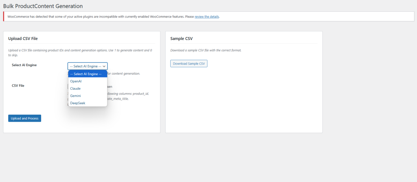Screen dimensions: 417x182
Task: Click the Select AI Engine field label
Action: pos(24,65)
